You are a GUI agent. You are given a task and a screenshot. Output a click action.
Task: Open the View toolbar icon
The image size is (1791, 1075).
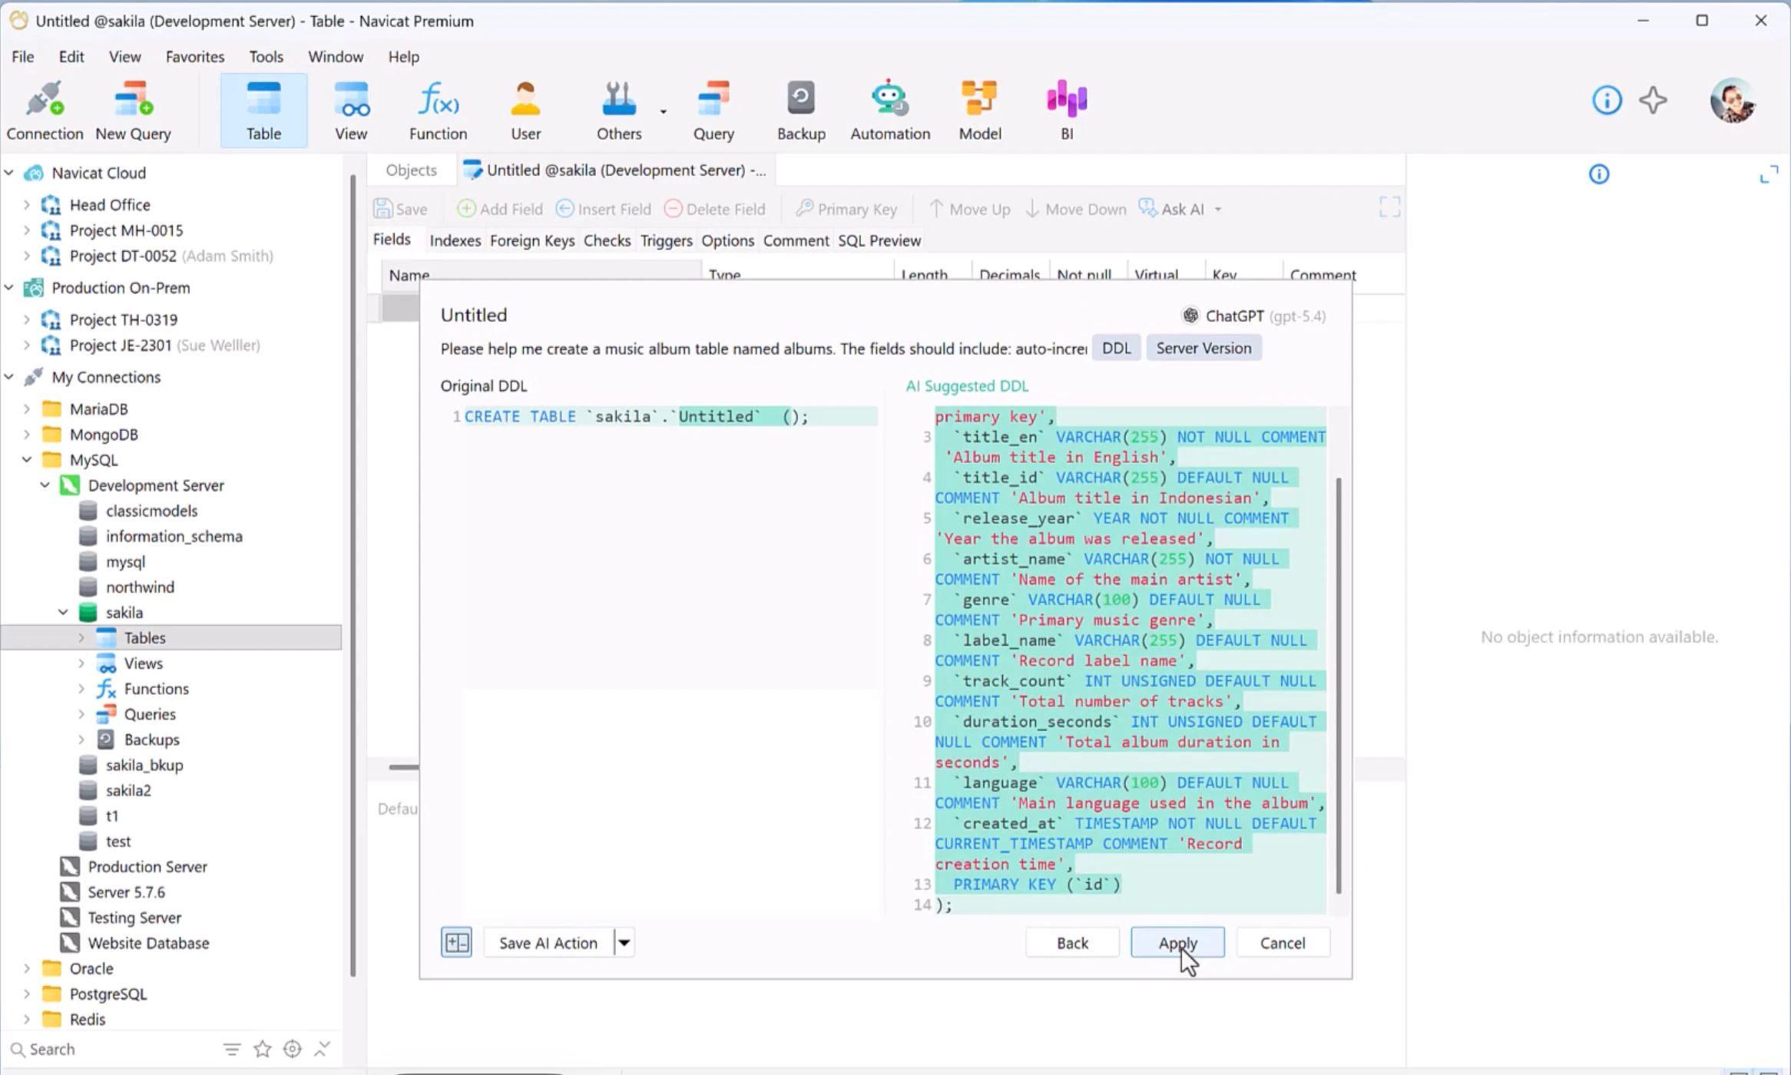coord(351,111)
